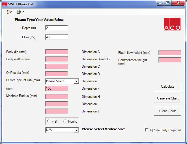Click the 'Dimension A' label
Image resolution: width=187 pixels, height=144 pixels.
[91, 52]
